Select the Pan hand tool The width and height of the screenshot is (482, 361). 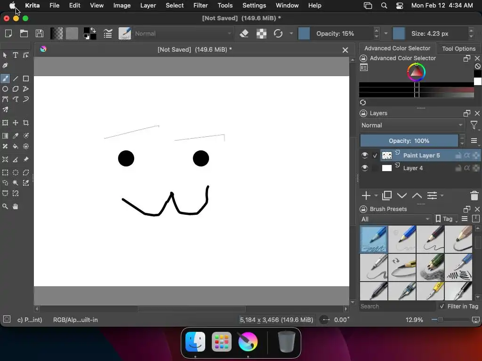16,206
